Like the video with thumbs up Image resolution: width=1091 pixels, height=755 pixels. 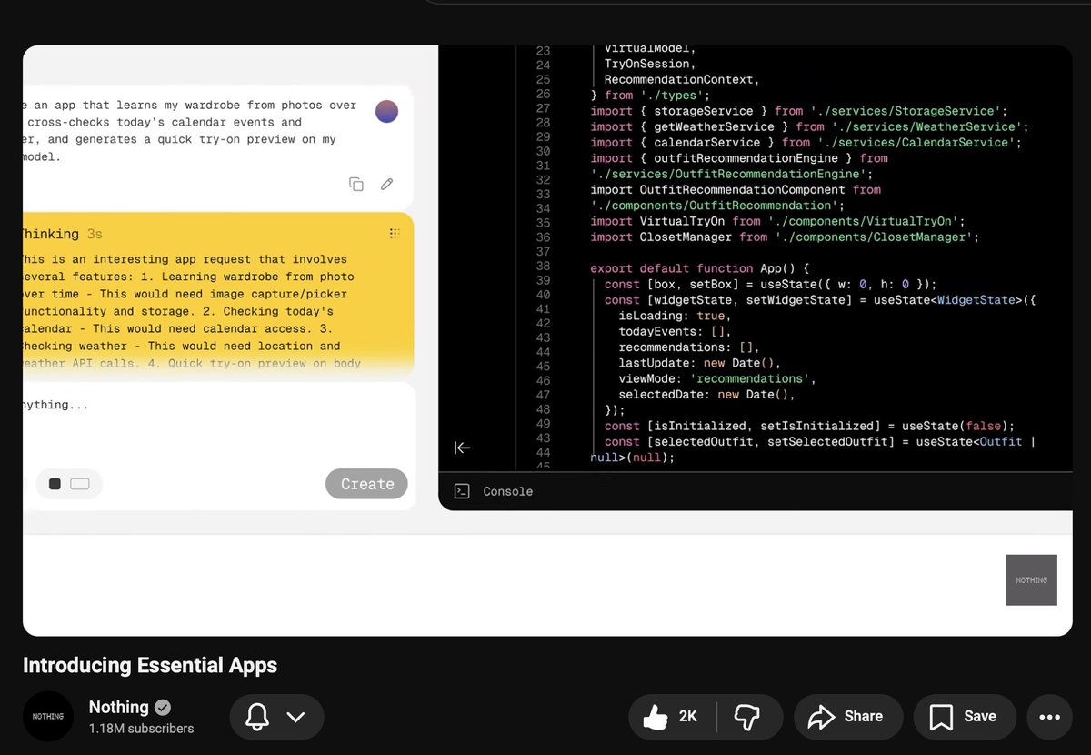[x=671, y=717]
